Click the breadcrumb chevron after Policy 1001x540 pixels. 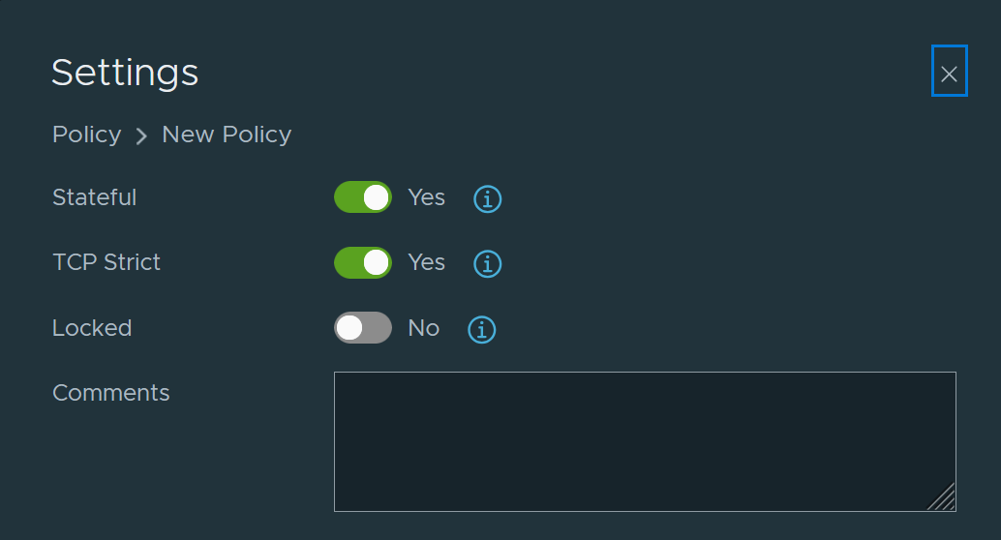click(141, 135)
